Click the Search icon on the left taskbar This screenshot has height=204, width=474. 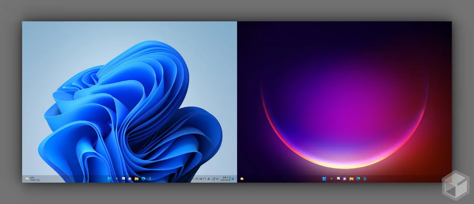coord(116,179)
